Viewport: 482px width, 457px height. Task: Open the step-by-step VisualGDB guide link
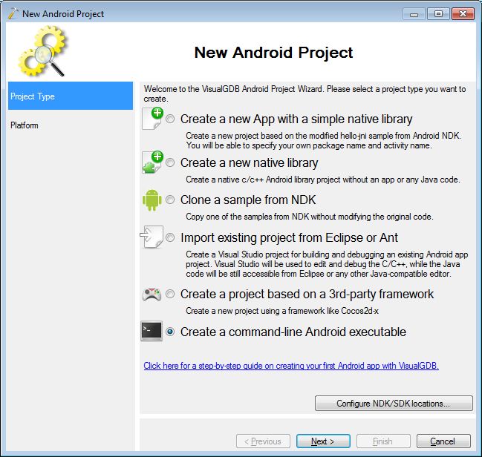coord(291,366)
